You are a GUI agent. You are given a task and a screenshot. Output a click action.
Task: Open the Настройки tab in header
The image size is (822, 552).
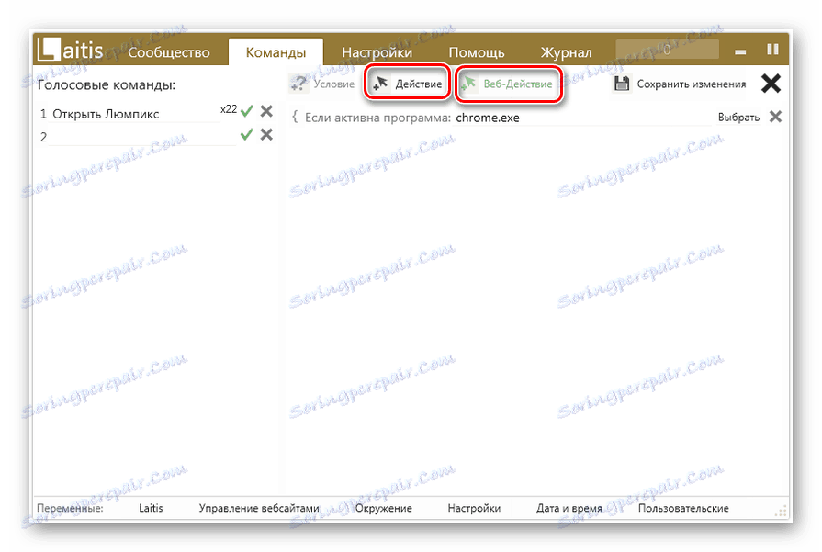click(377, 52)
